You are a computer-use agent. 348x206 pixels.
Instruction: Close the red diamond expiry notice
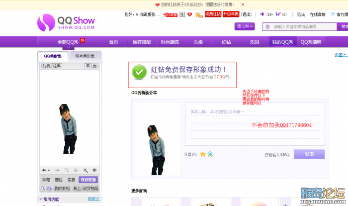(243, 4)
